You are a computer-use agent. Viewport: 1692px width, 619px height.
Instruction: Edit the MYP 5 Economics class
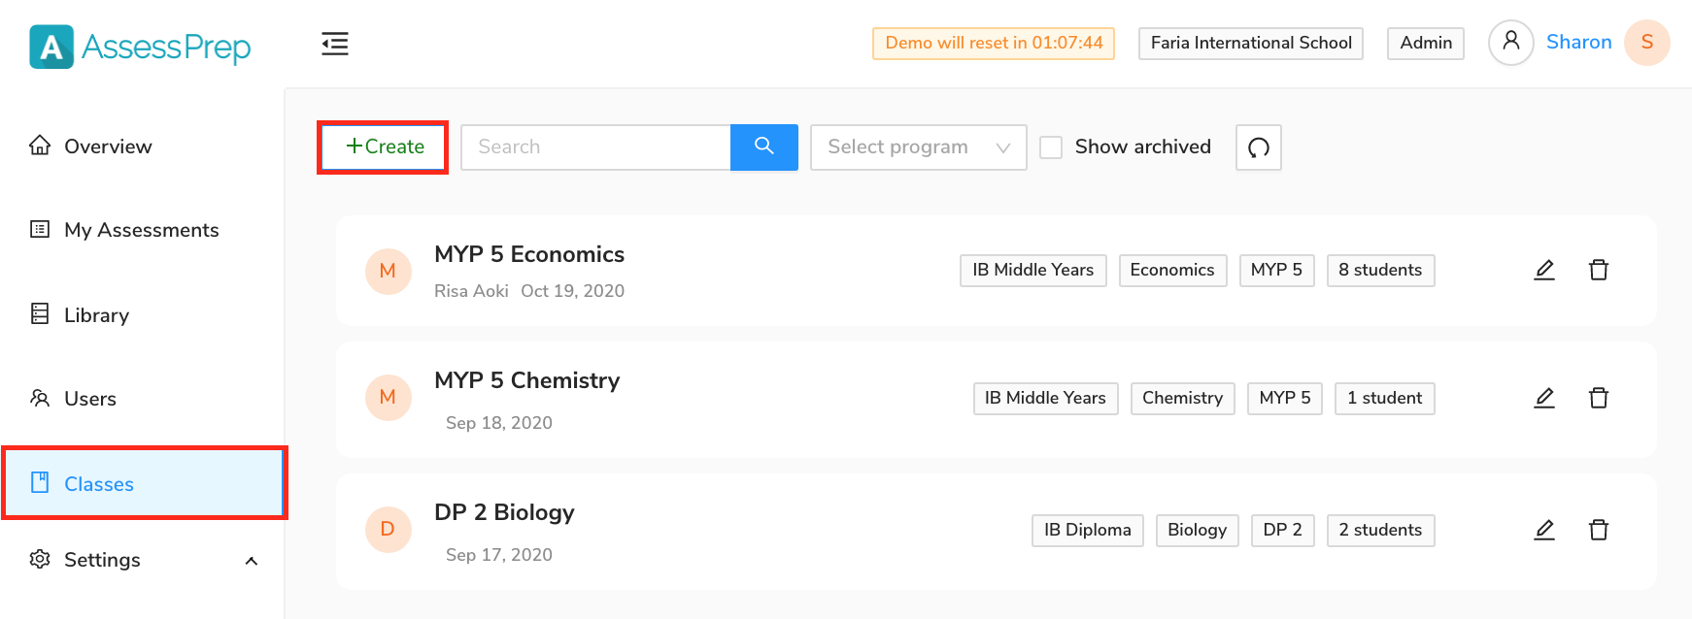pos(1544,270)
